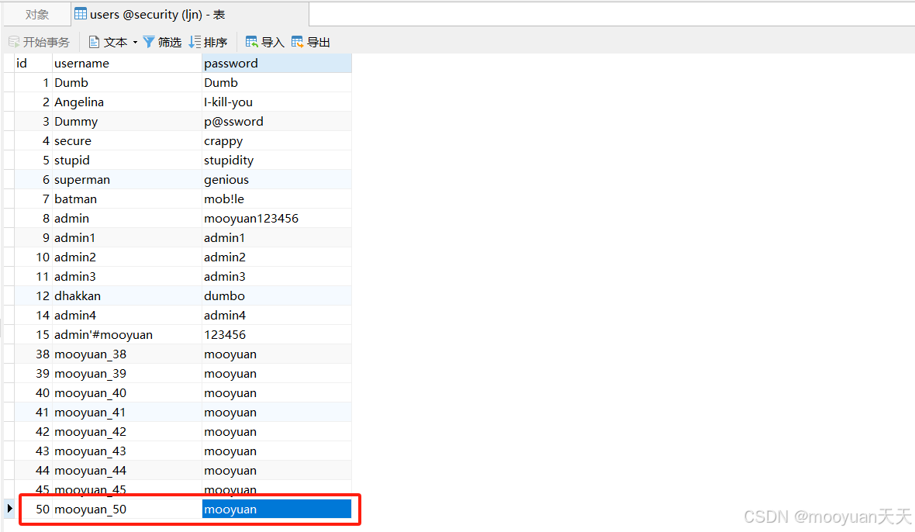Select username cell admin4

[x=126, y=315]
